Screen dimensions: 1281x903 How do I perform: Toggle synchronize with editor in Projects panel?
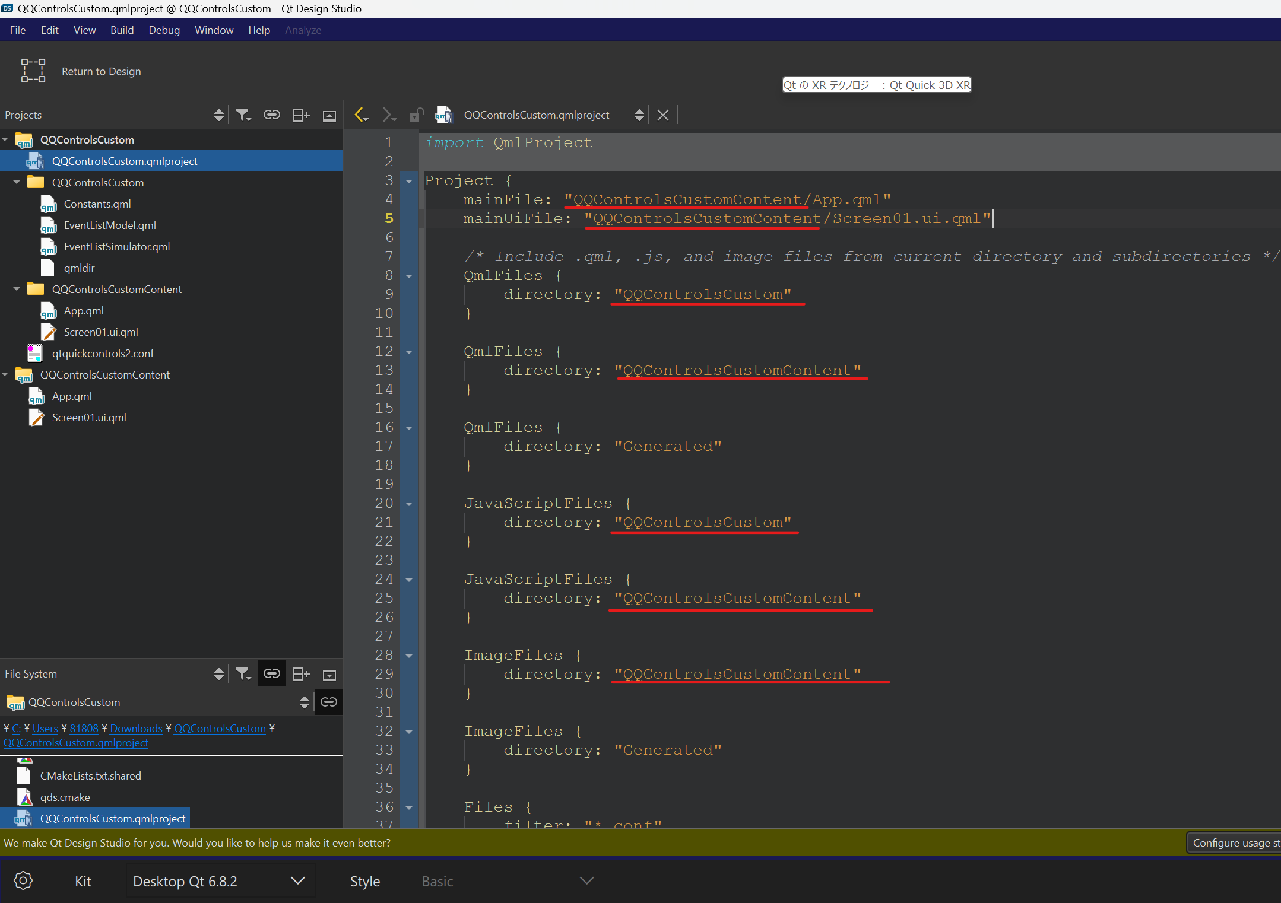[x=272, y=115]
